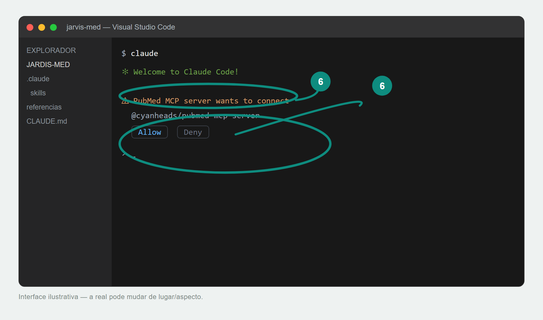Click the yellow minimize window button
The width and height of the screenshot is (543, 320).
click(x=42, y=27)
